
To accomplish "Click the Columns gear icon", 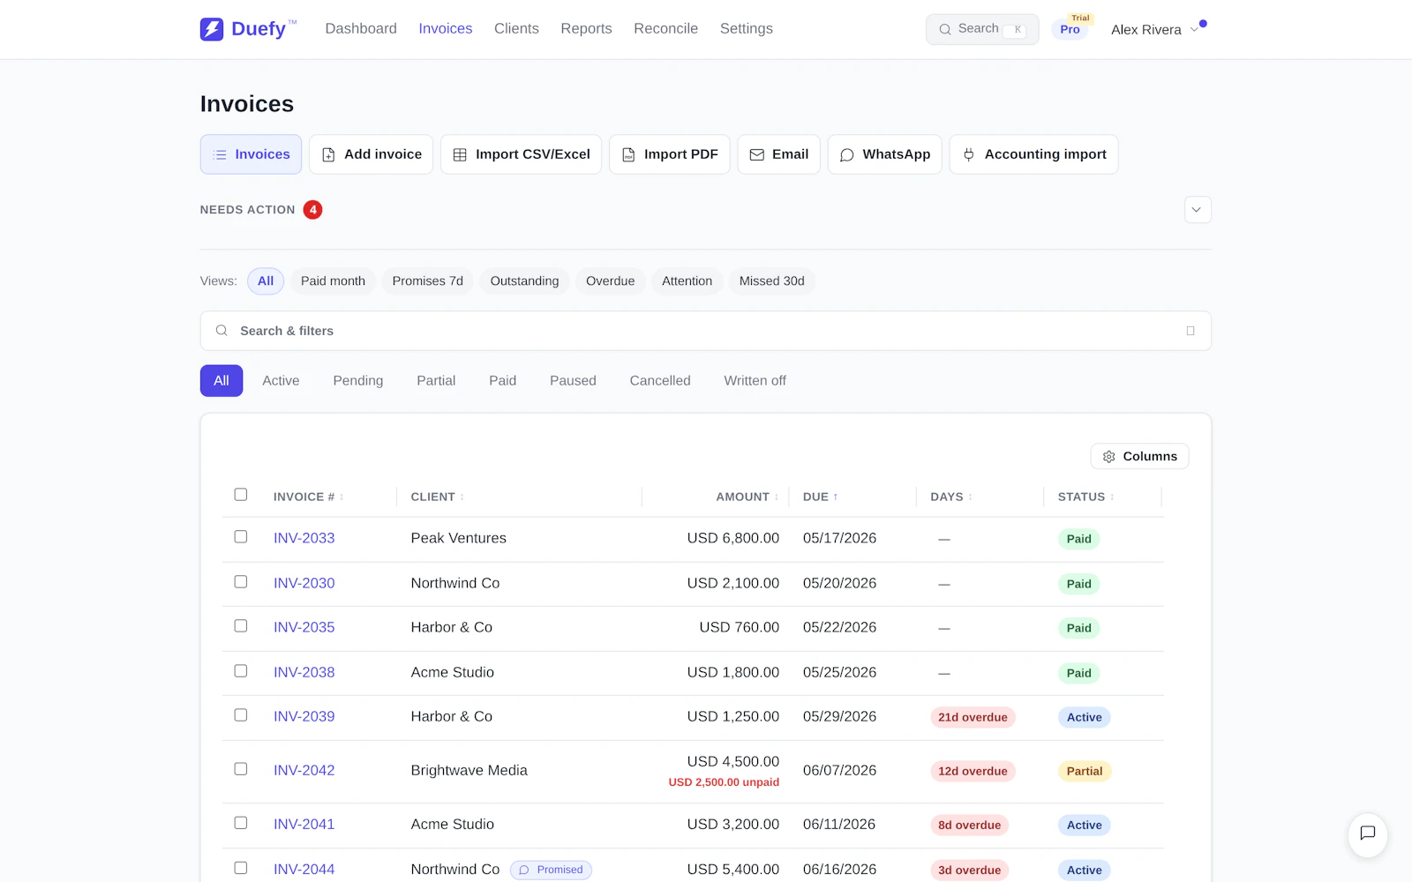I will (1109, 457).
